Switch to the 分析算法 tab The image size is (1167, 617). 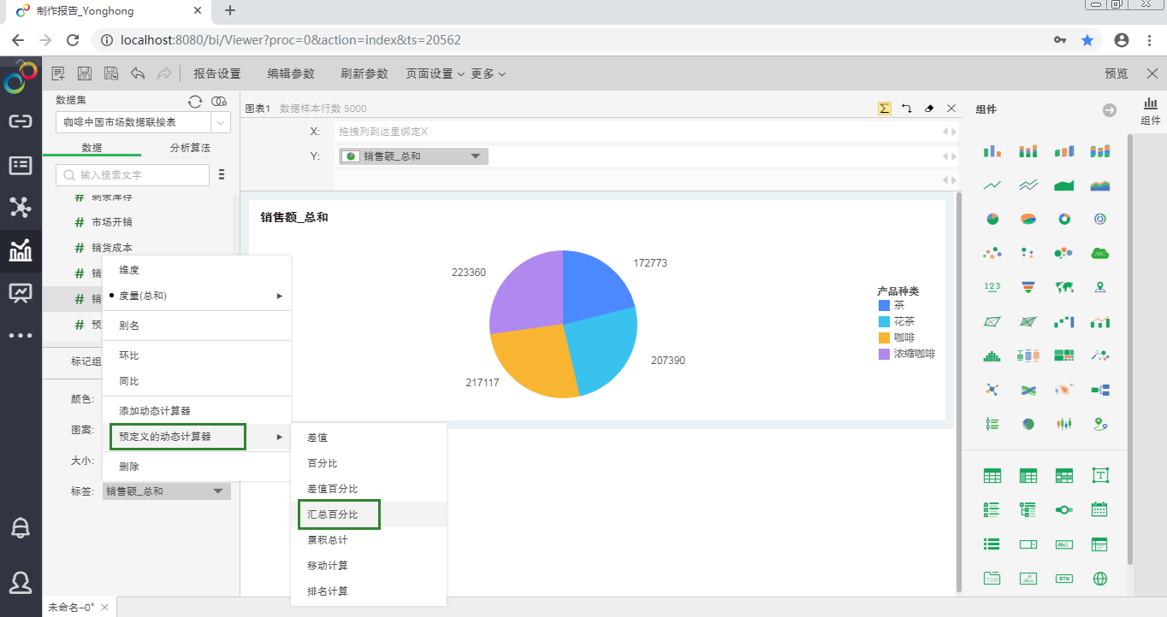click(190, 148)
